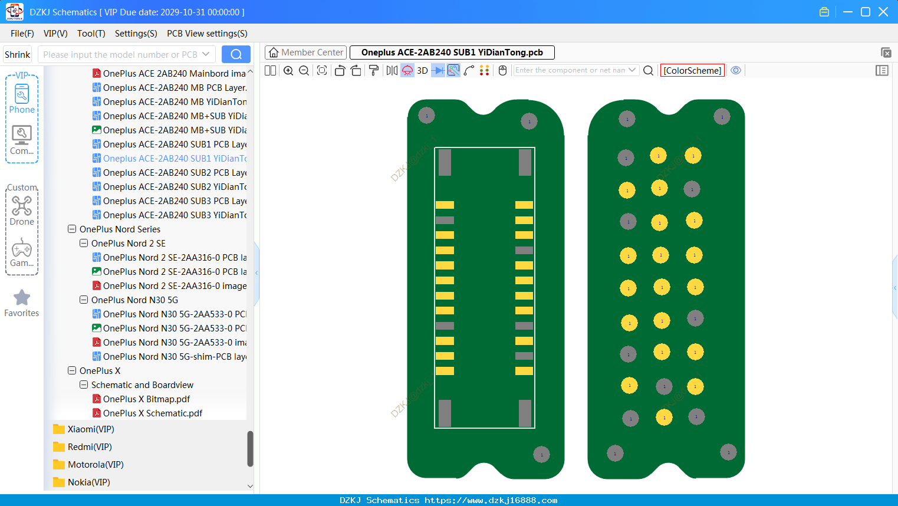Image resolution: width=898 pixels, height=506 pixels.
Task: Zoom out of the PCB view
Action: click(x=304, y=70)
